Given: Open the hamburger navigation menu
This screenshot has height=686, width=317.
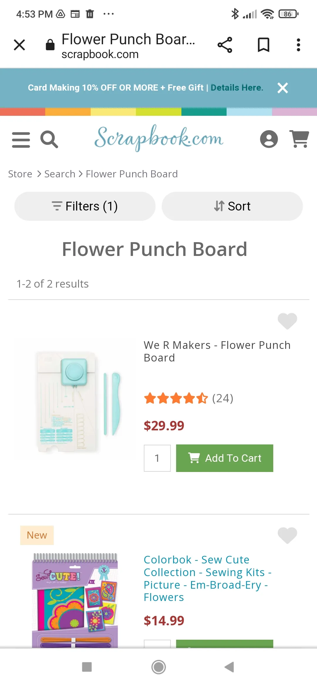Looking at the screenshot, I should coord(21,140).
